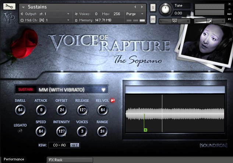This screenshot has height=163, width=233.
Task: Increase volume with plus icon
Action: pos(223,21)
